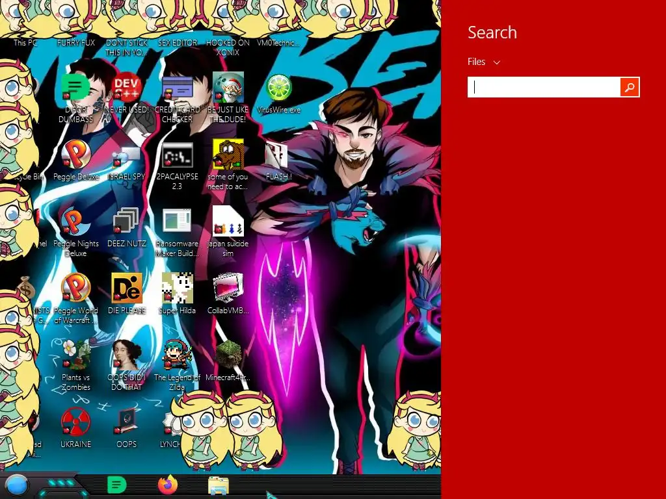Select the Peggle Nights Deluxe icon
666x499 pixels.
point(75,221)
